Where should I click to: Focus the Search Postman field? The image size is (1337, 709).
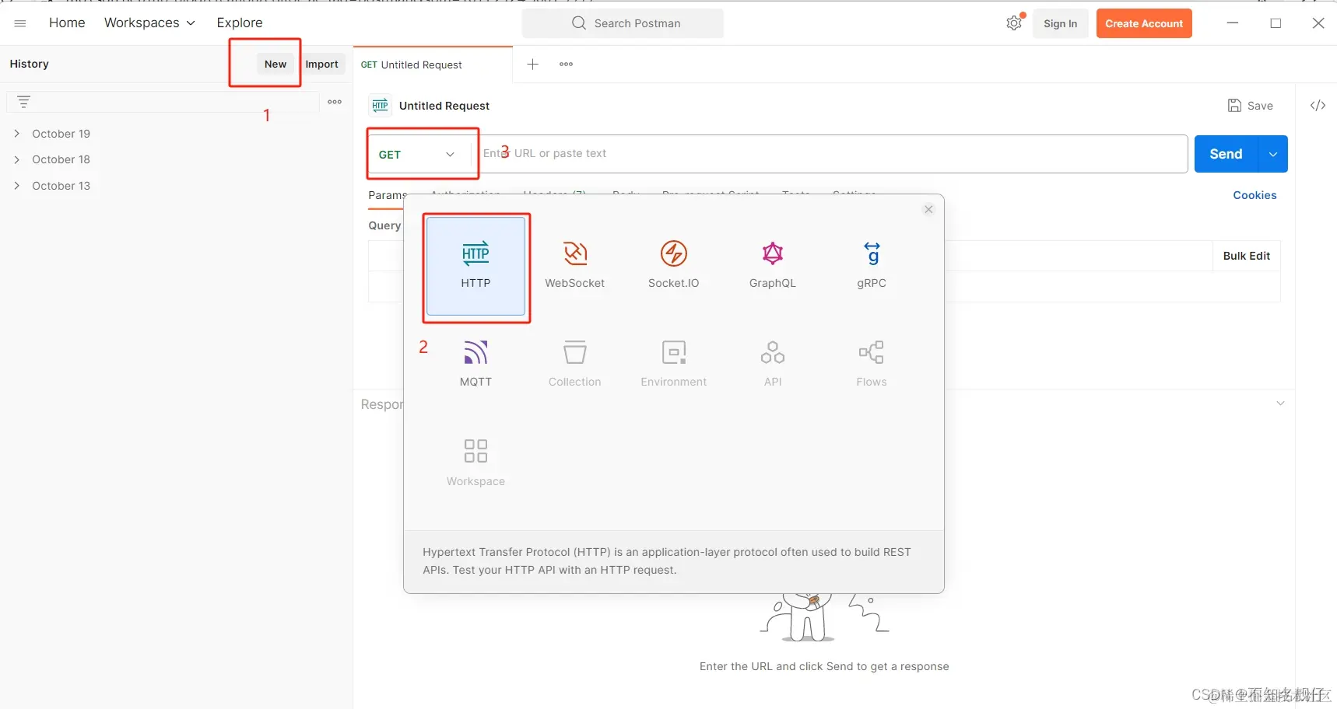pos(623,23)
